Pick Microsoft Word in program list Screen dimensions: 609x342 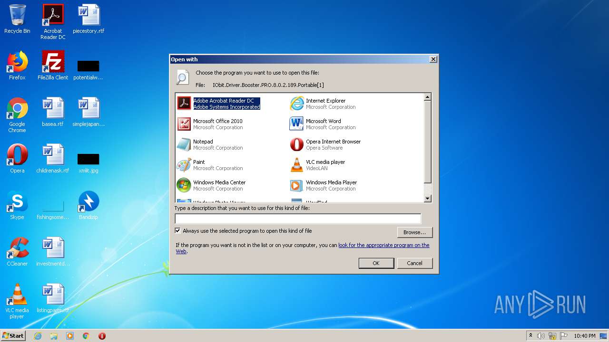(323, 124)
